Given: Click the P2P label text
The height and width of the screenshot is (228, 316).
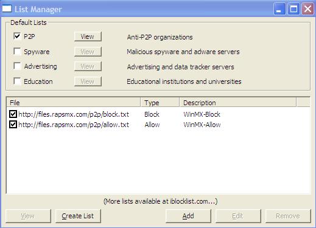Looking at the screenshot, I should 29,36.
